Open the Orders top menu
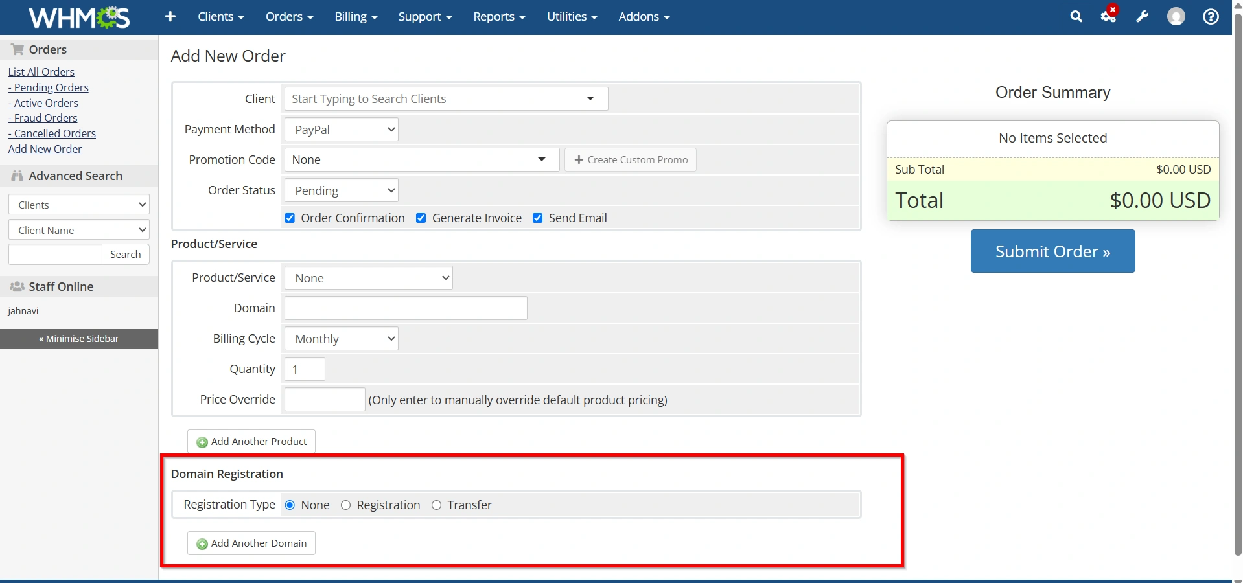Viewport: 1243px width, 583px height. point(289,17)
